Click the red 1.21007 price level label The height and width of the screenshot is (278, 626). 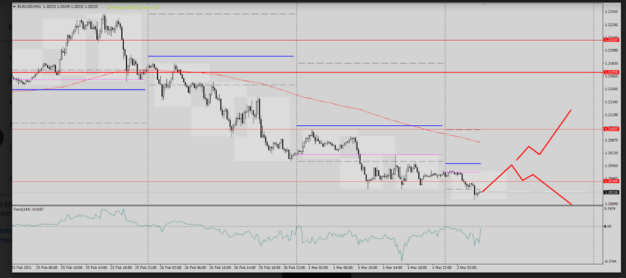(611, 129)
